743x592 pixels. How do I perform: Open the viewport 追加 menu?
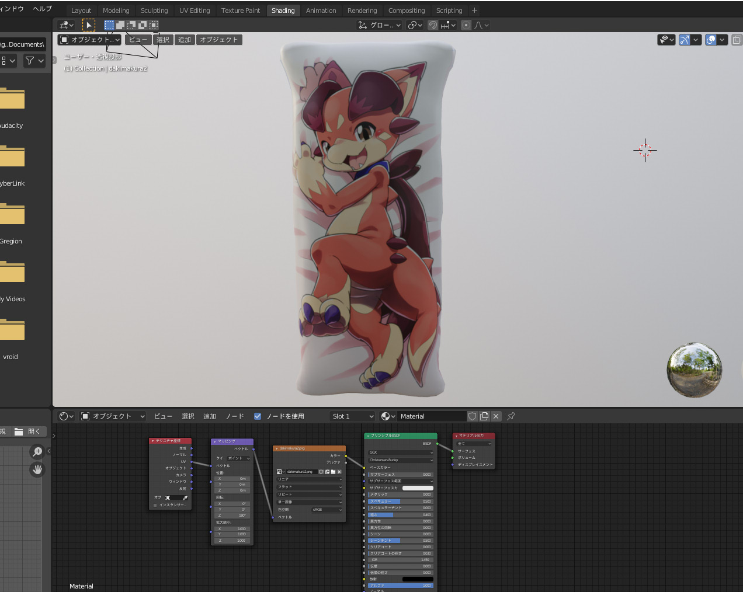[x=185, y=40]
